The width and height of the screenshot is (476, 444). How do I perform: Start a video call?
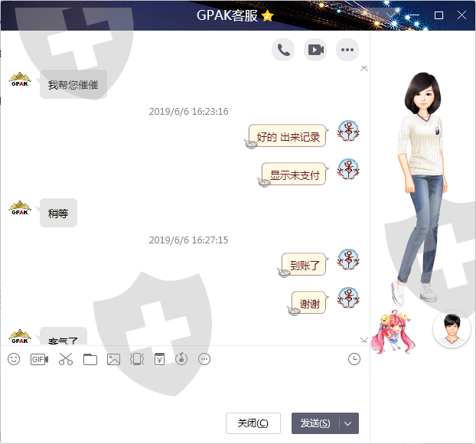[315, 50]
